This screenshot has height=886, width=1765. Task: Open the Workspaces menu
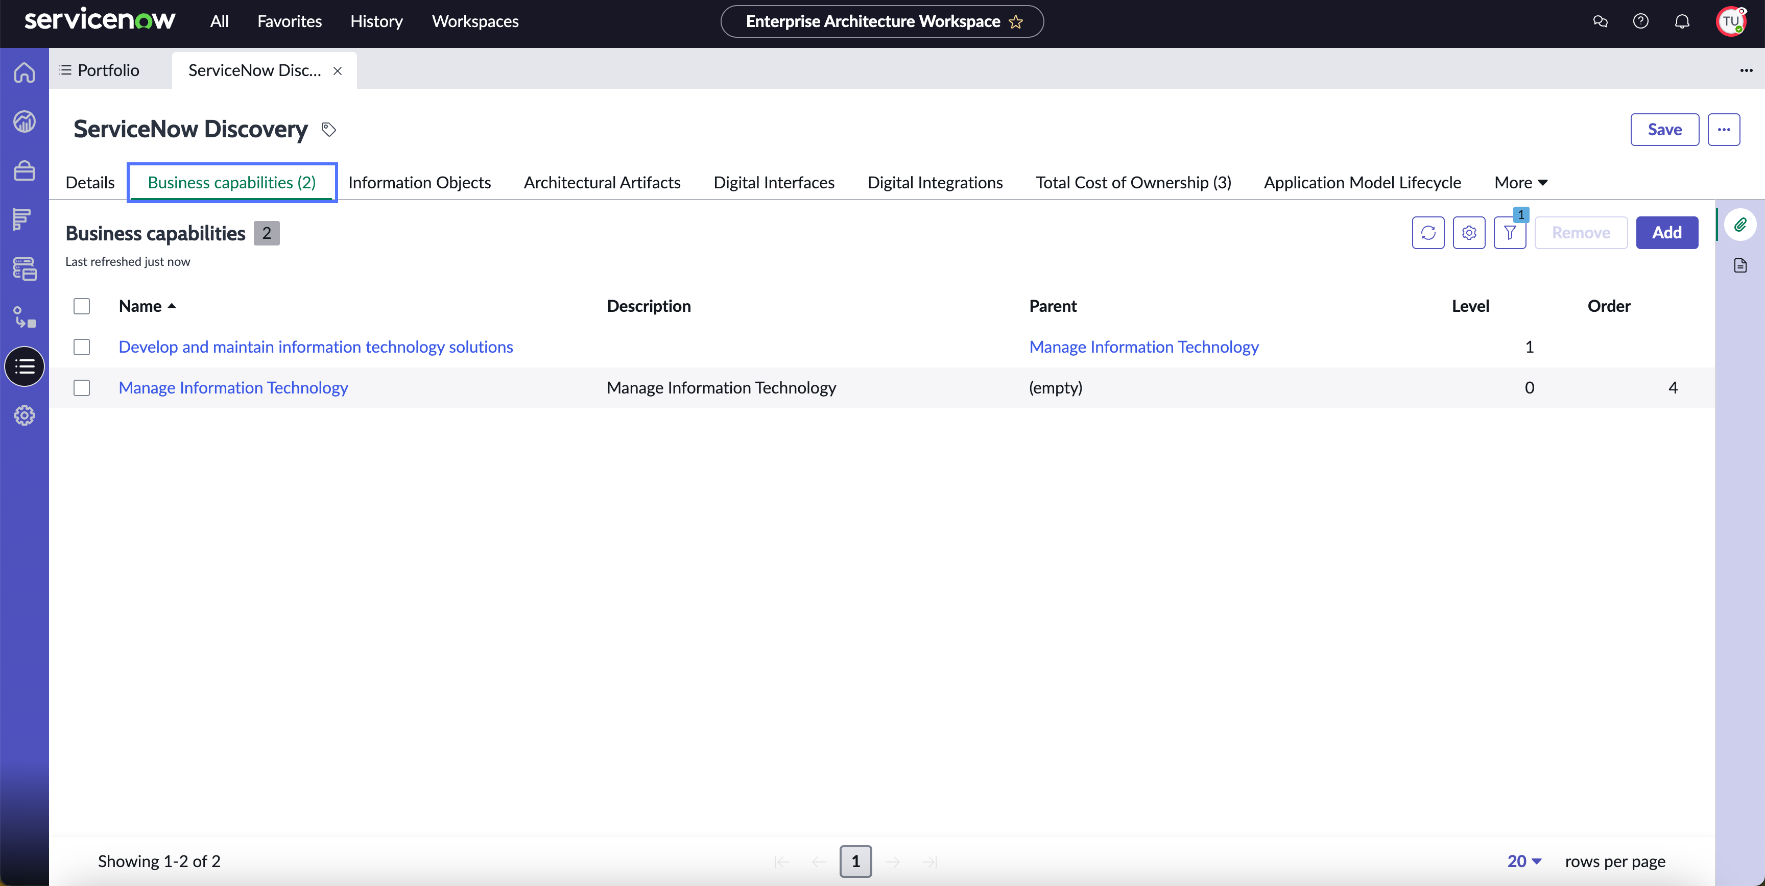(x=475, y=21)
